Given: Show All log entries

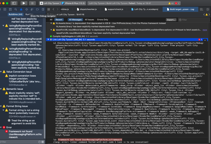Looking at the screenshot, I should tap(51, 19).
